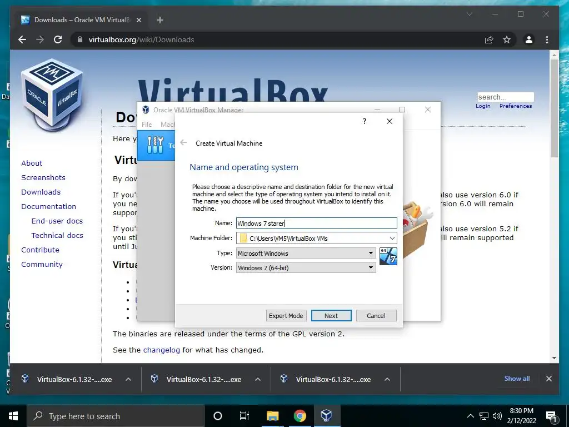The image size is (569, 427).
Task: Close the Create Virtual Machine dialog
Action: tap(390, 121)
